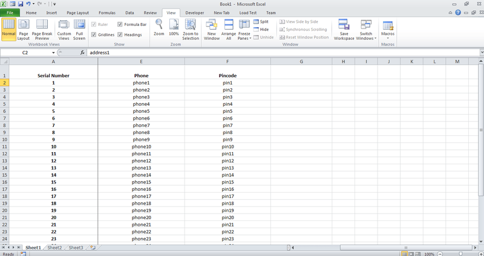Toggle the Formula Bar checkbox
This screenshot has width=484, height=256.
(120, 24)
